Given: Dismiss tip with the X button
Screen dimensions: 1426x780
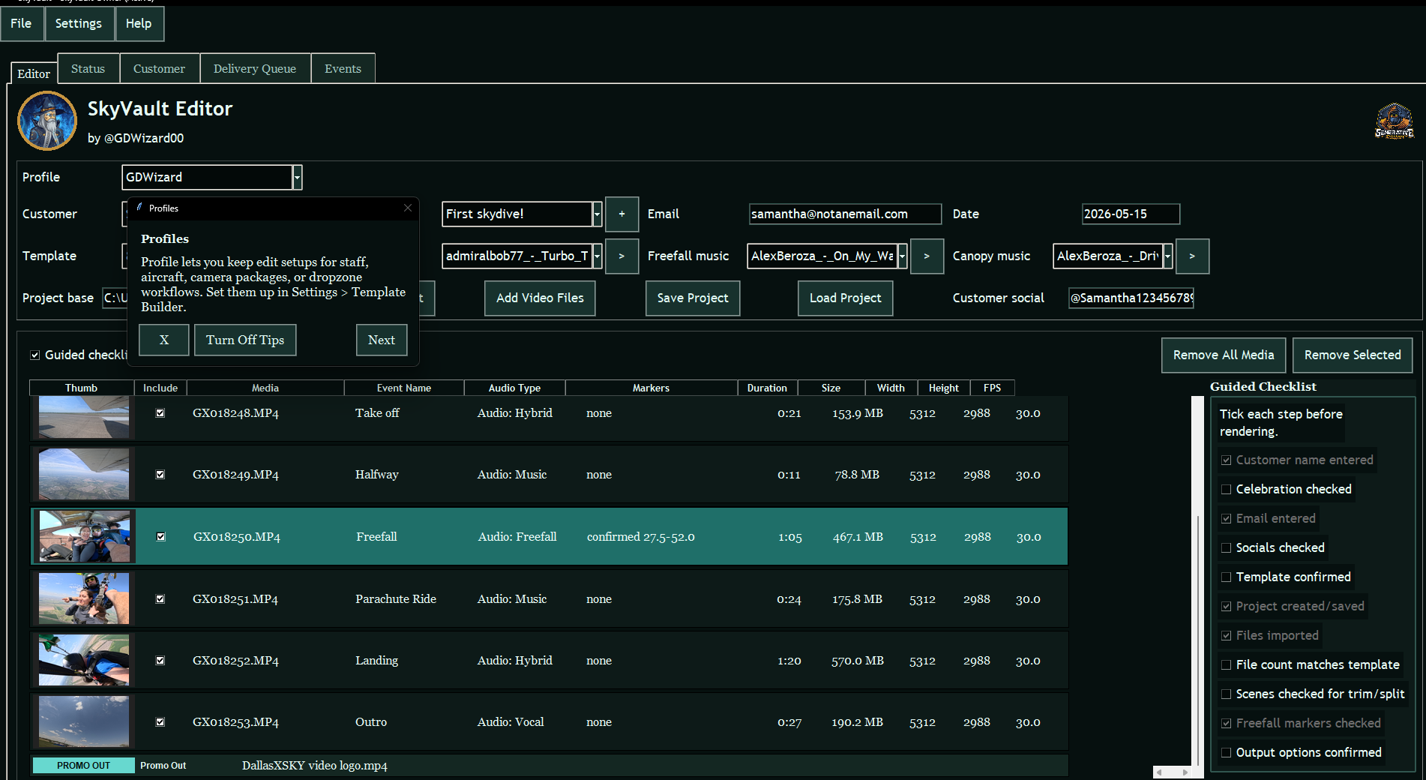Looking at the screenshot, I should point(164,340).
